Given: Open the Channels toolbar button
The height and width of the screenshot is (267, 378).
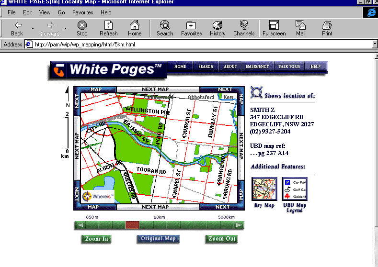Looking at the screenshot, I should pos(244,28).
